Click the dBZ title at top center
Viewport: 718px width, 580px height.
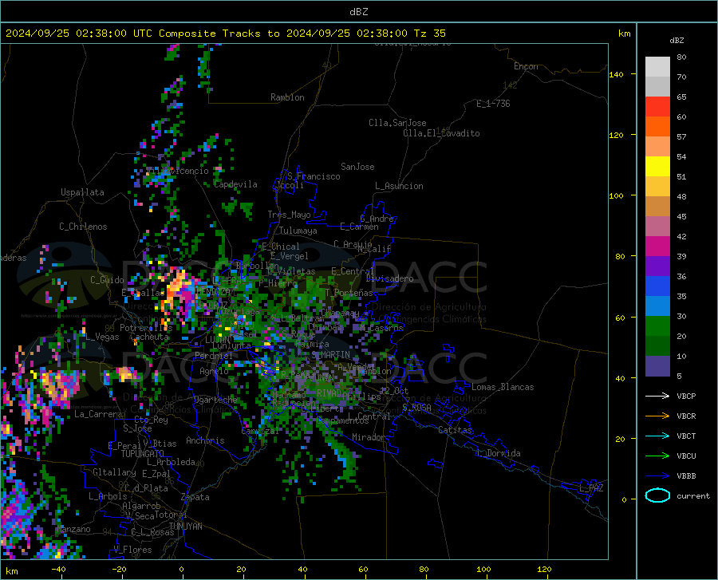pyautogui.click(x=358, y=12)
